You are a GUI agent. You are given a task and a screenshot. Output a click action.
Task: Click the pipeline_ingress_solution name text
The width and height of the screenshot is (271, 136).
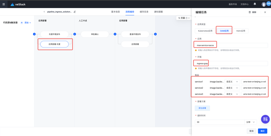(x=59, y=12)
